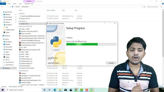Open Chrome from taskbar

click(76, 90)
